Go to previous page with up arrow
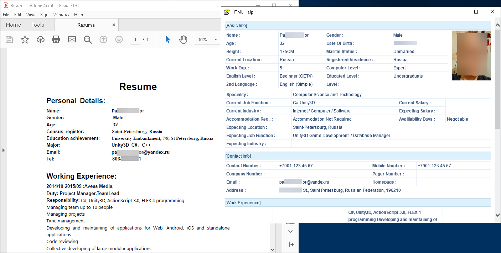 (x=103, y=39)
